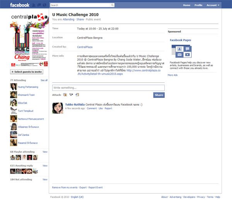Open CentralPlaza creator link
232x200 pixels.
85,47
